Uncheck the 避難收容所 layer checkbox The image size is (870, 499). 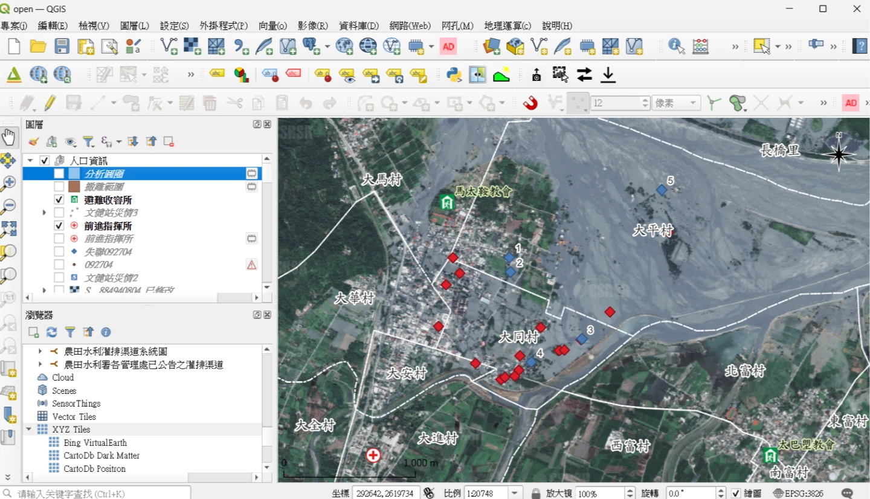click(59, 199)
